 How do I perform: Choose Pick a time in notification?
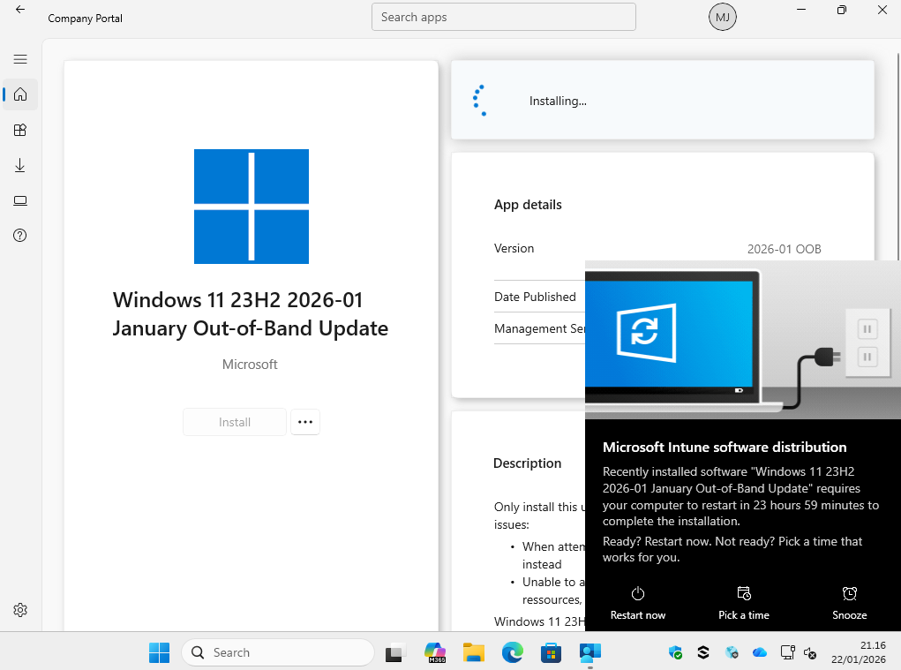743,603
